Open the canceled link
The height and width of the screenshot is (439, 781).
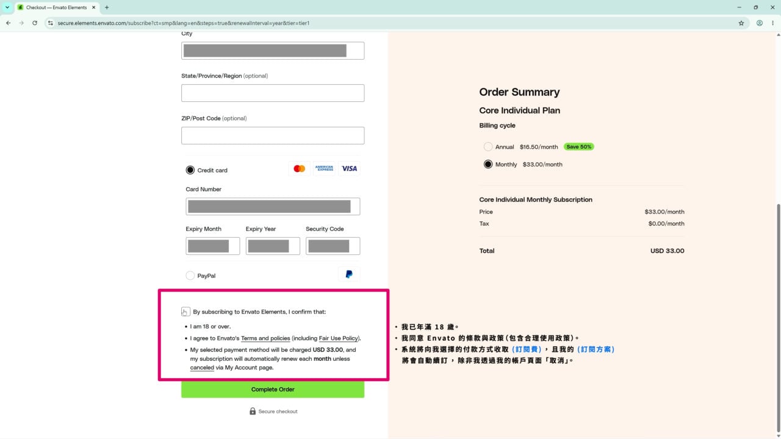point(202,368)
